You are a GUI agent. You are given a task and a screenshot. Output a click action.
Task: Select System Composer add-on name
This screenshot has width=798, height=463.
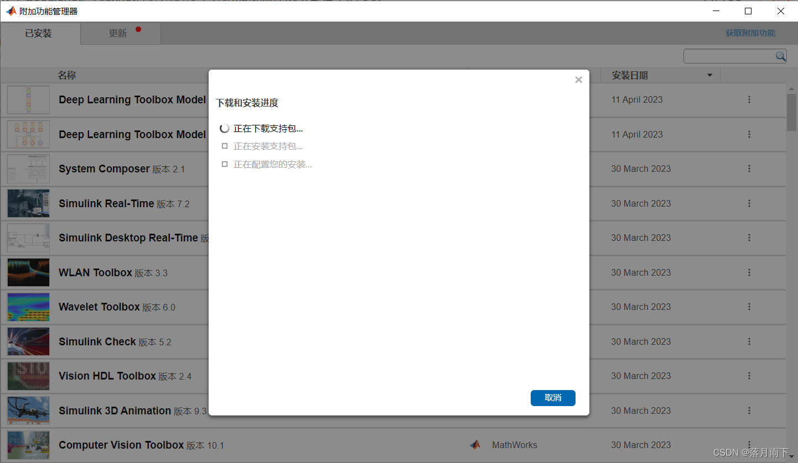pos(104,169)
